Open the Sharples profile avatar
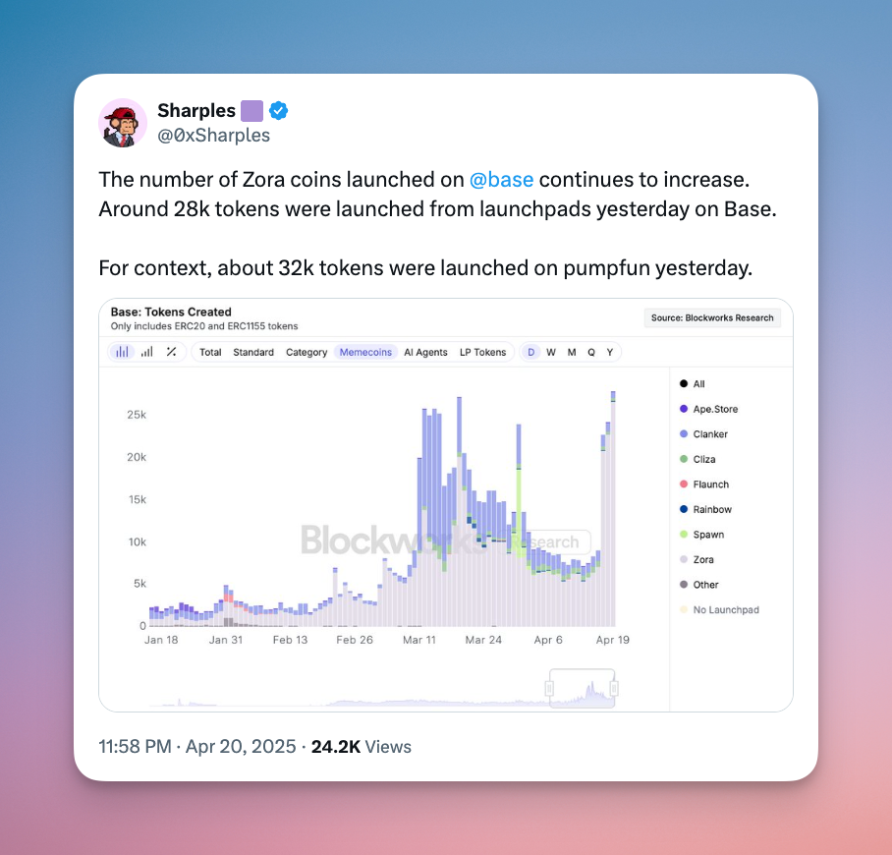This screenshot has width=892, height=855. (124, 123)
